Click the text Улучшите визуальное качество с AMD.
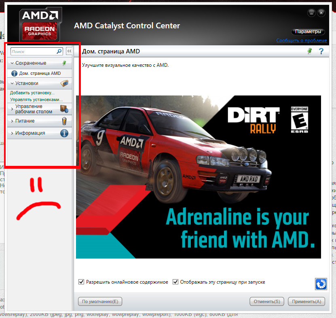This screenshot has height=318, width=336. [x=125, y=65]
